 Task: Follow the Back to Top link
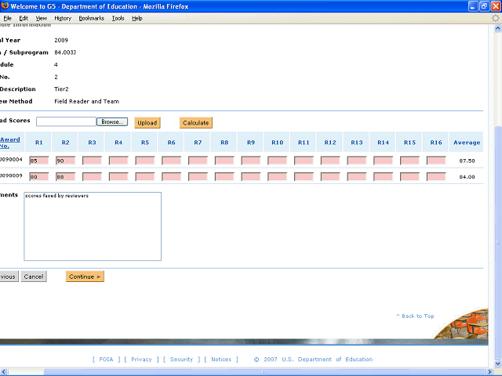pos(416,316)
